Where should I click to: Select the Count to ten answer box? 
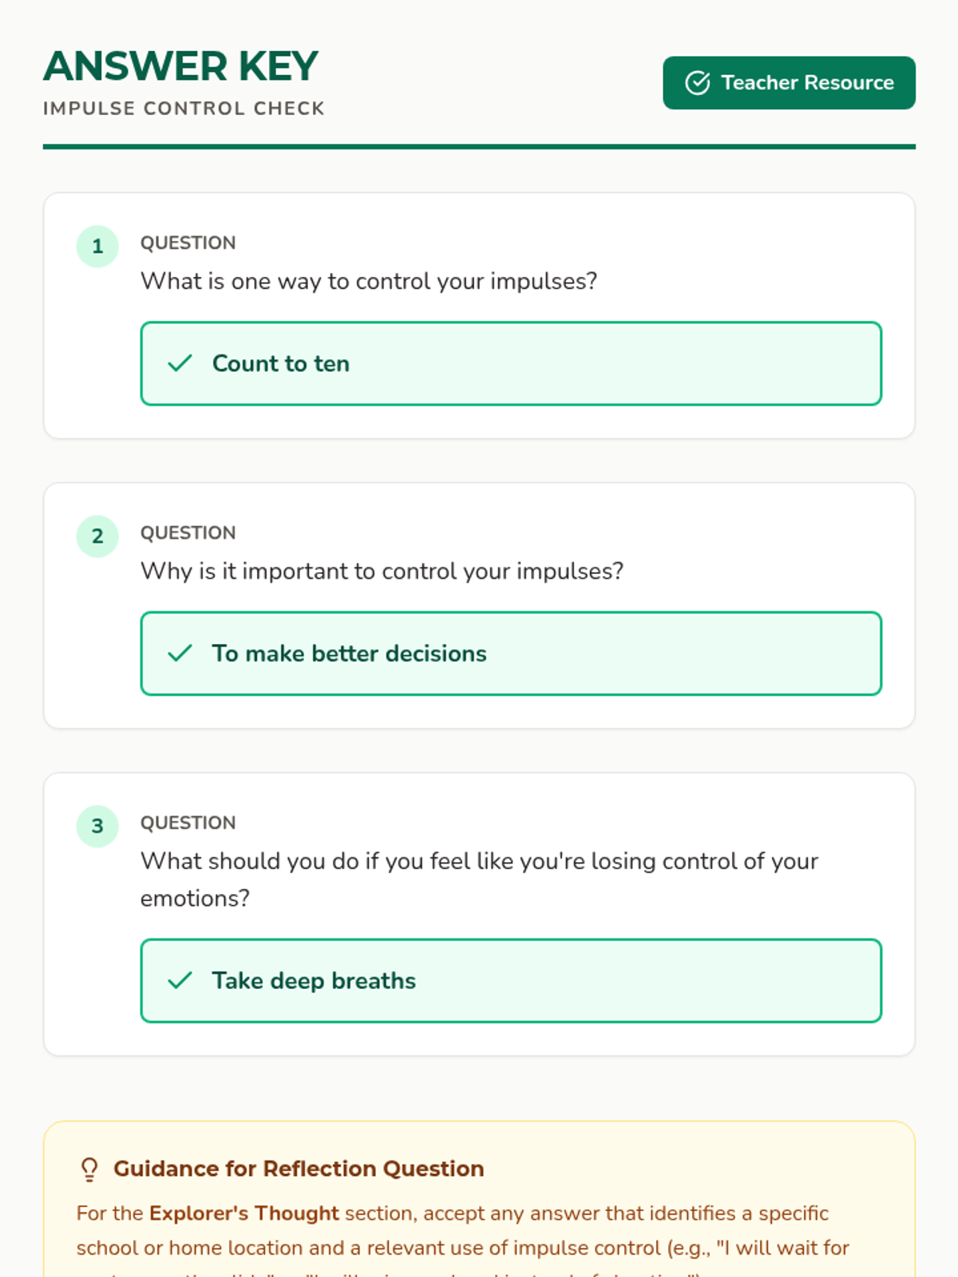point(511,364)
